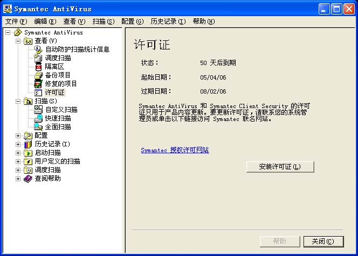Click the status value 50 天后到期

[218, 63]
